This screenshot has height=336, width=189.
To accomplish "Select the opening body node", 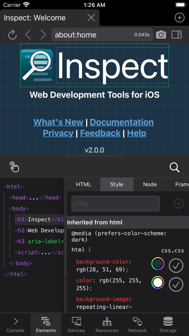I will click(x=19, y=208).
